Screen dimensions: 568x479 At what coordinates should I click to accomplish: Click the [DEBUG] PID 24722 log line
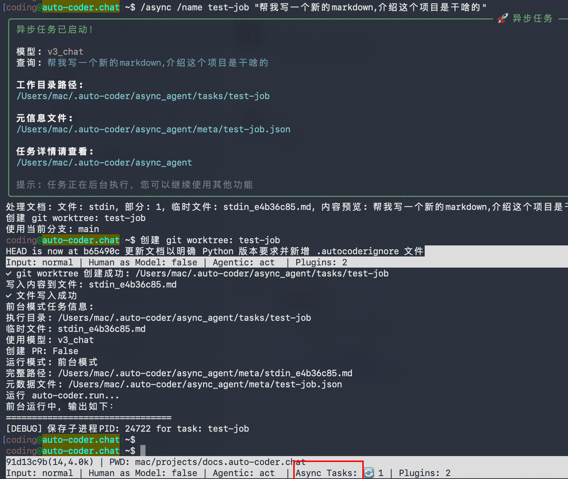pos(127,429)
